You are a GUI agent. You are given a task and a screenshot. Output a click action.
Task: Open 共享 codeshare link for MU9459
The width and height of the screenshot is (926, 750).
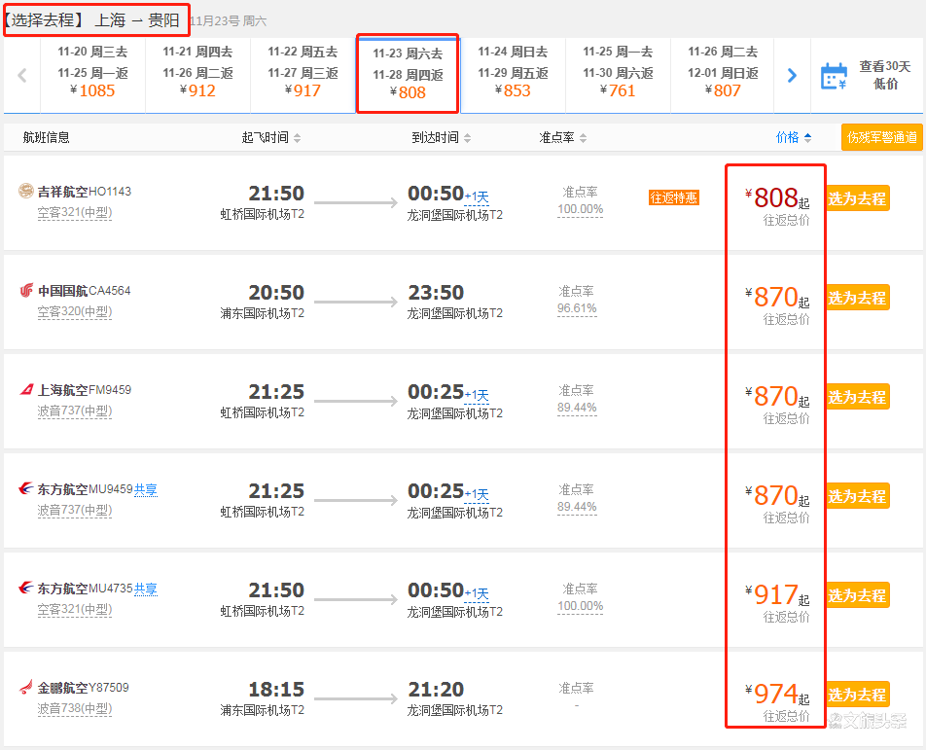click(x=146, y=489)
